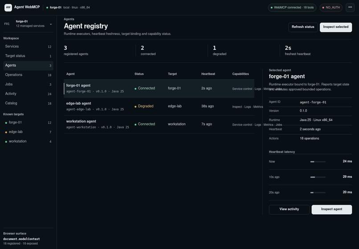Screen dimensions: 359x249
Task: Click the View activity button
Action: [289, 209]
